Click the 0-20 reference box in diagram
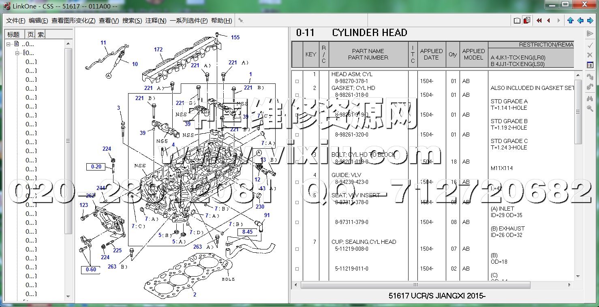Screen dimensions: 599x307 tap(96, 166)
